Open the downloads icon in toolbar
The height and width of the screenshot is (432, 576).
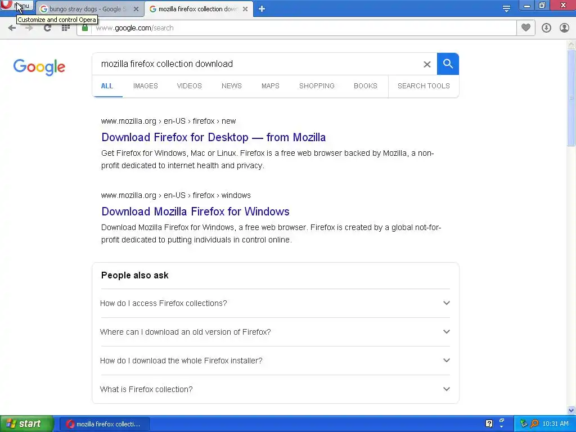(546, 28)
